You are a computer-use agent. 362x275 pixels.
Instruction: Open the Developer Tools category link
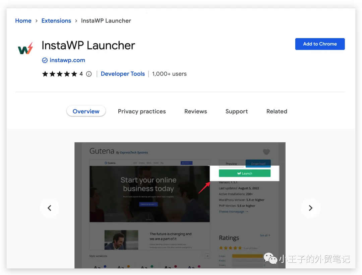pos(123,74)
